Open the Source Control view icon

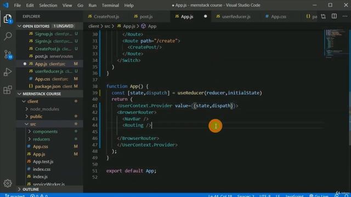[8, 54]
